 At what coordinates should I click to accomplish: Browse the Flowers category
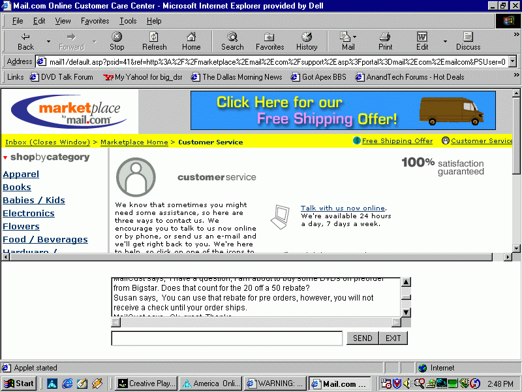pos(21,226)
